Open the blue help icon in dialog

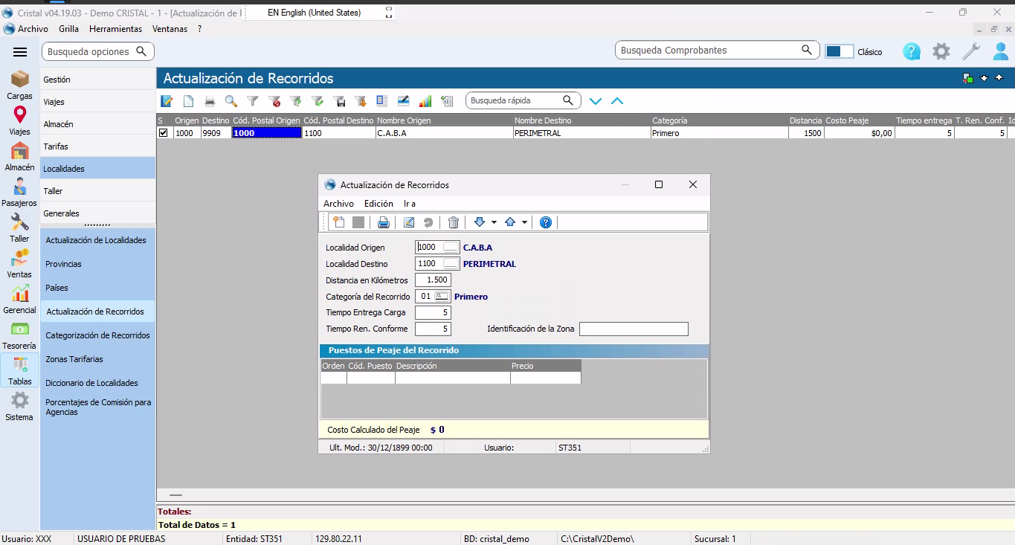(546, 222)
